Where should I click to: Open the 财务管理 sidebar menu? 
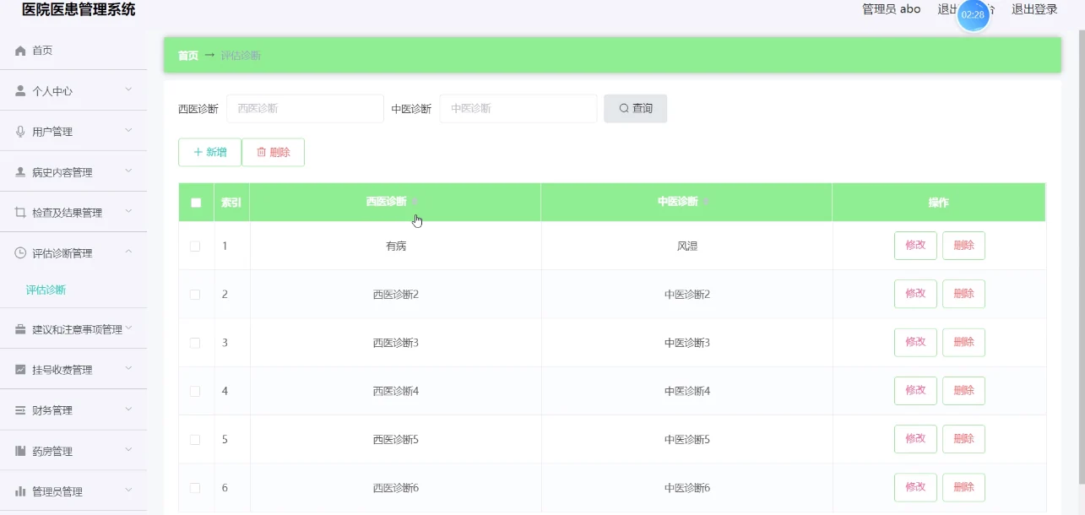73,410
